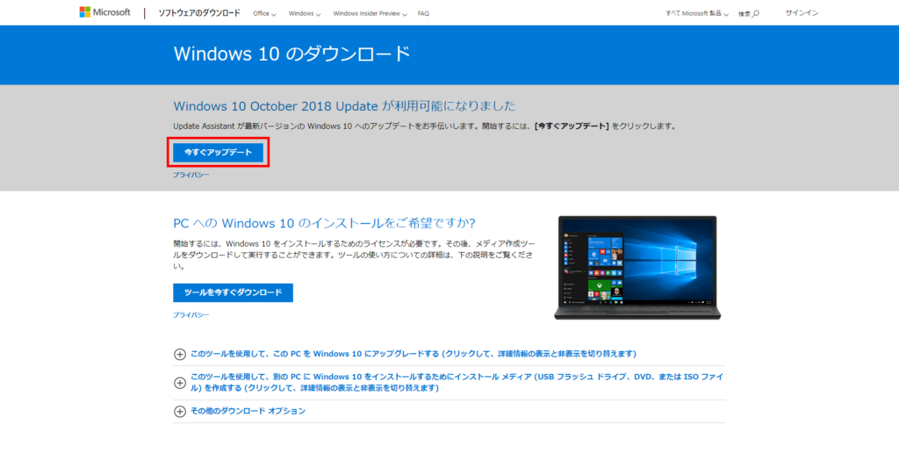Go to the FAQ page
The image size is (899, 454).
[423, 14]
